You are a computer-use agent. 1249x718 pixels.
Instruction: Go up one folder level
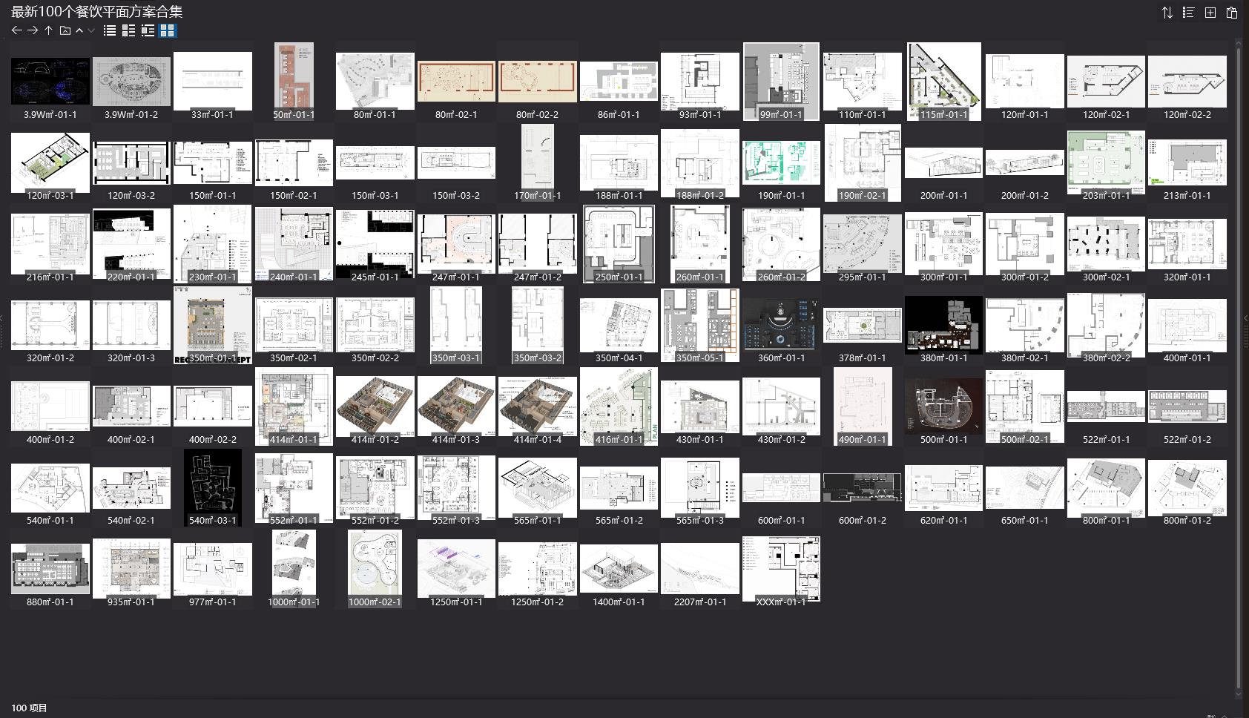(48, 30)
